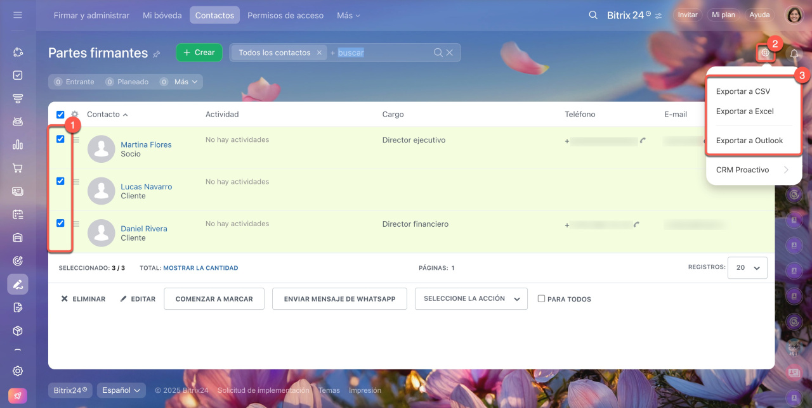Open the tasks checkmark icon in sidebar
This screenshot has height=408, width=812.
click(x=18, y=75)
